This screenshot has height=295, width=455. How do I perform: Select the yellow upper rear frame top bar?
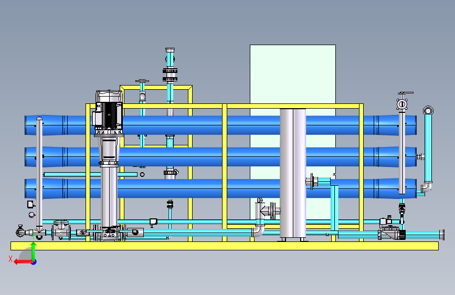[x=156, y=87]
